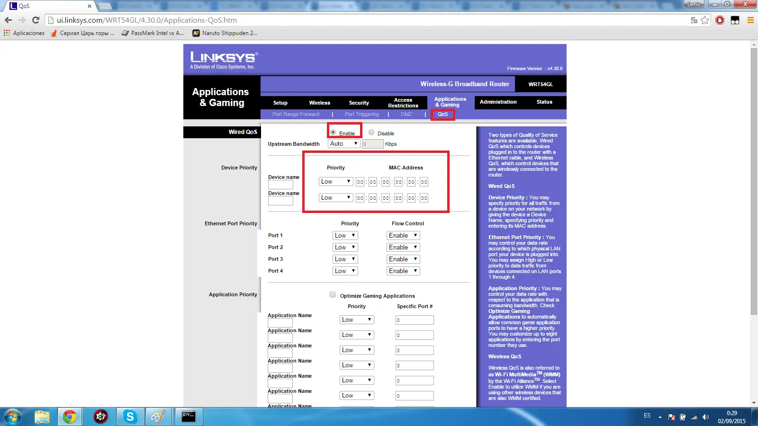
Task: Open the red gear app in taskbar
Action: [x=100, y=417]
